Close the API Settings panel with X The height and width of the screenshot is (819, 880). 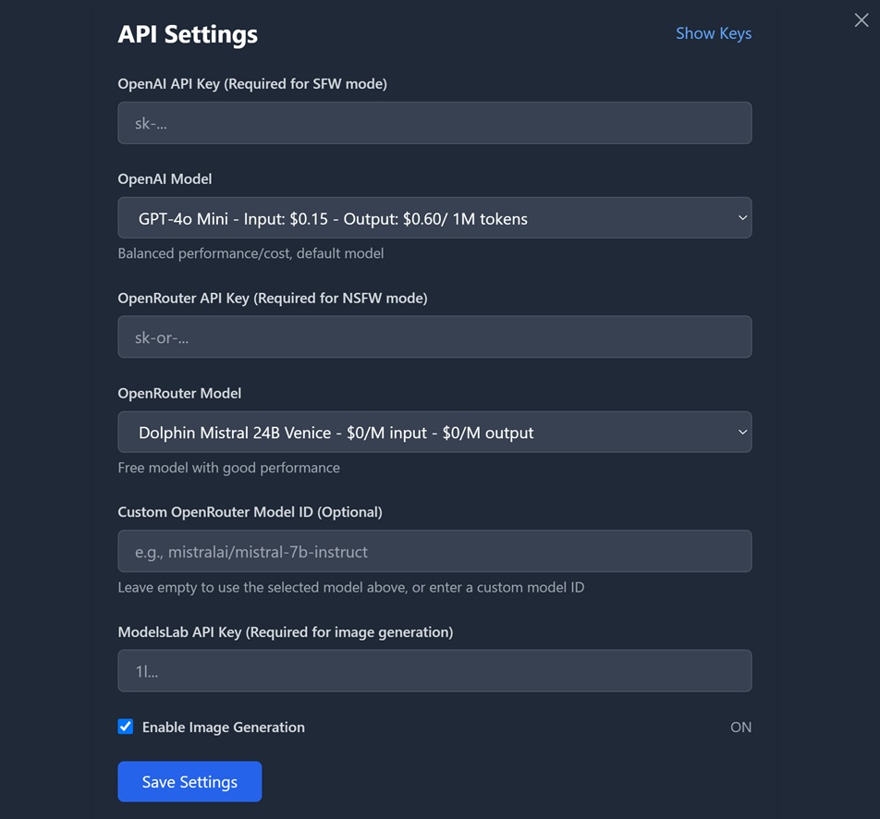(x=861, y=20)
